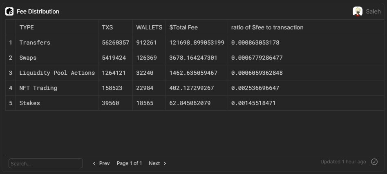Click the Page 1 of 1 indicator

pos(129,163)
